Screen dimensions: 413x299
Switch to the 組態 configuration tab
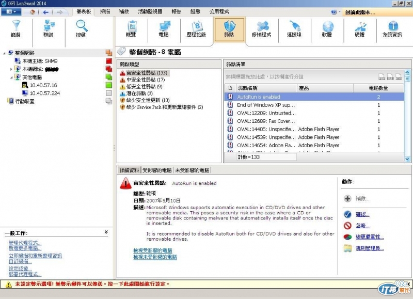(195, 11)
